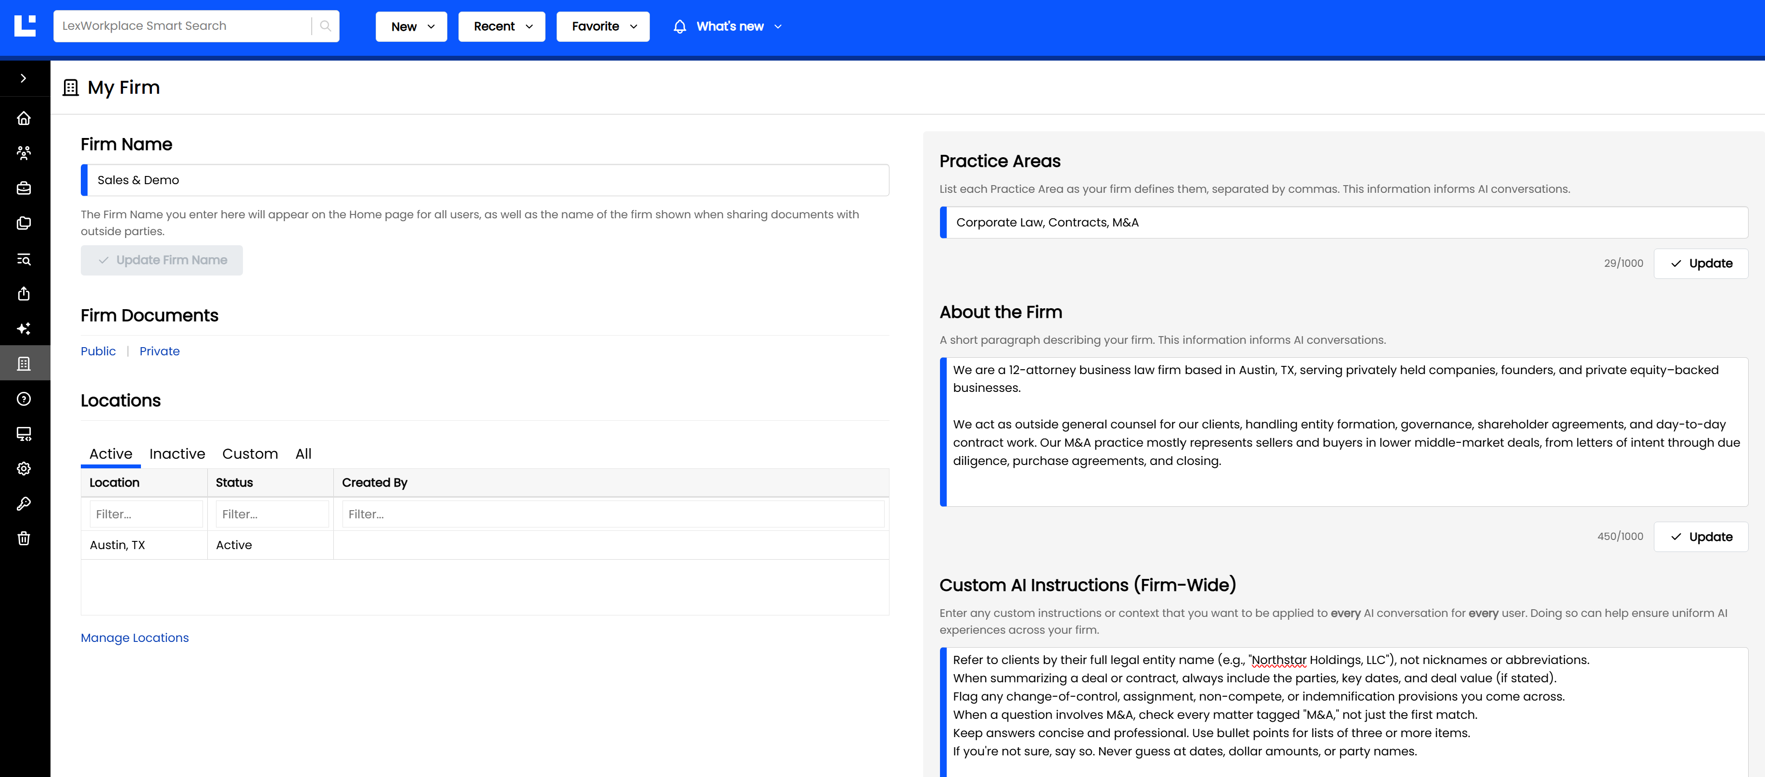The image size is (1765, 777).
Task: Open the Home icon in sidebar
Action: point(24,118)
